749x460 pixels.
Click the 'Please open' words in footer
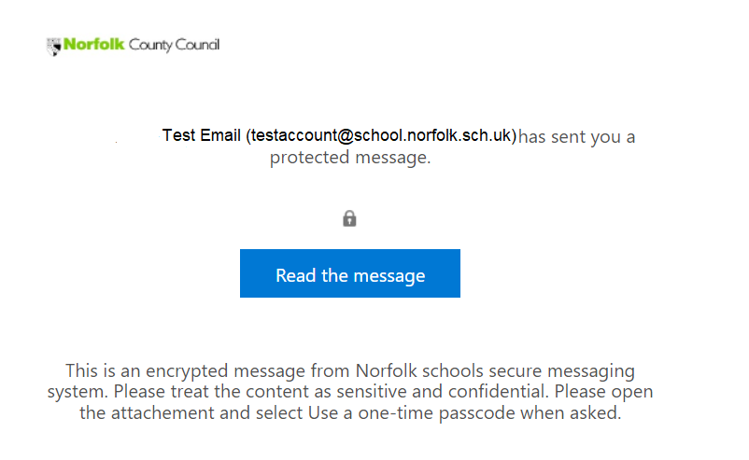click(x=604, y=392)
